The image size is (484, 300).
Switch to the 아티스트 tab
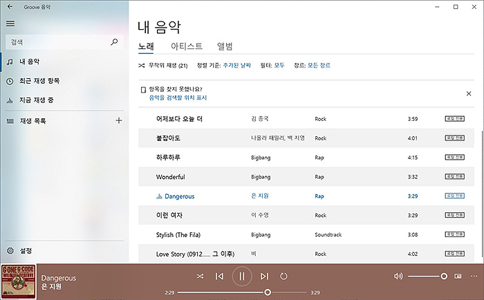click(x=187, y=46)
